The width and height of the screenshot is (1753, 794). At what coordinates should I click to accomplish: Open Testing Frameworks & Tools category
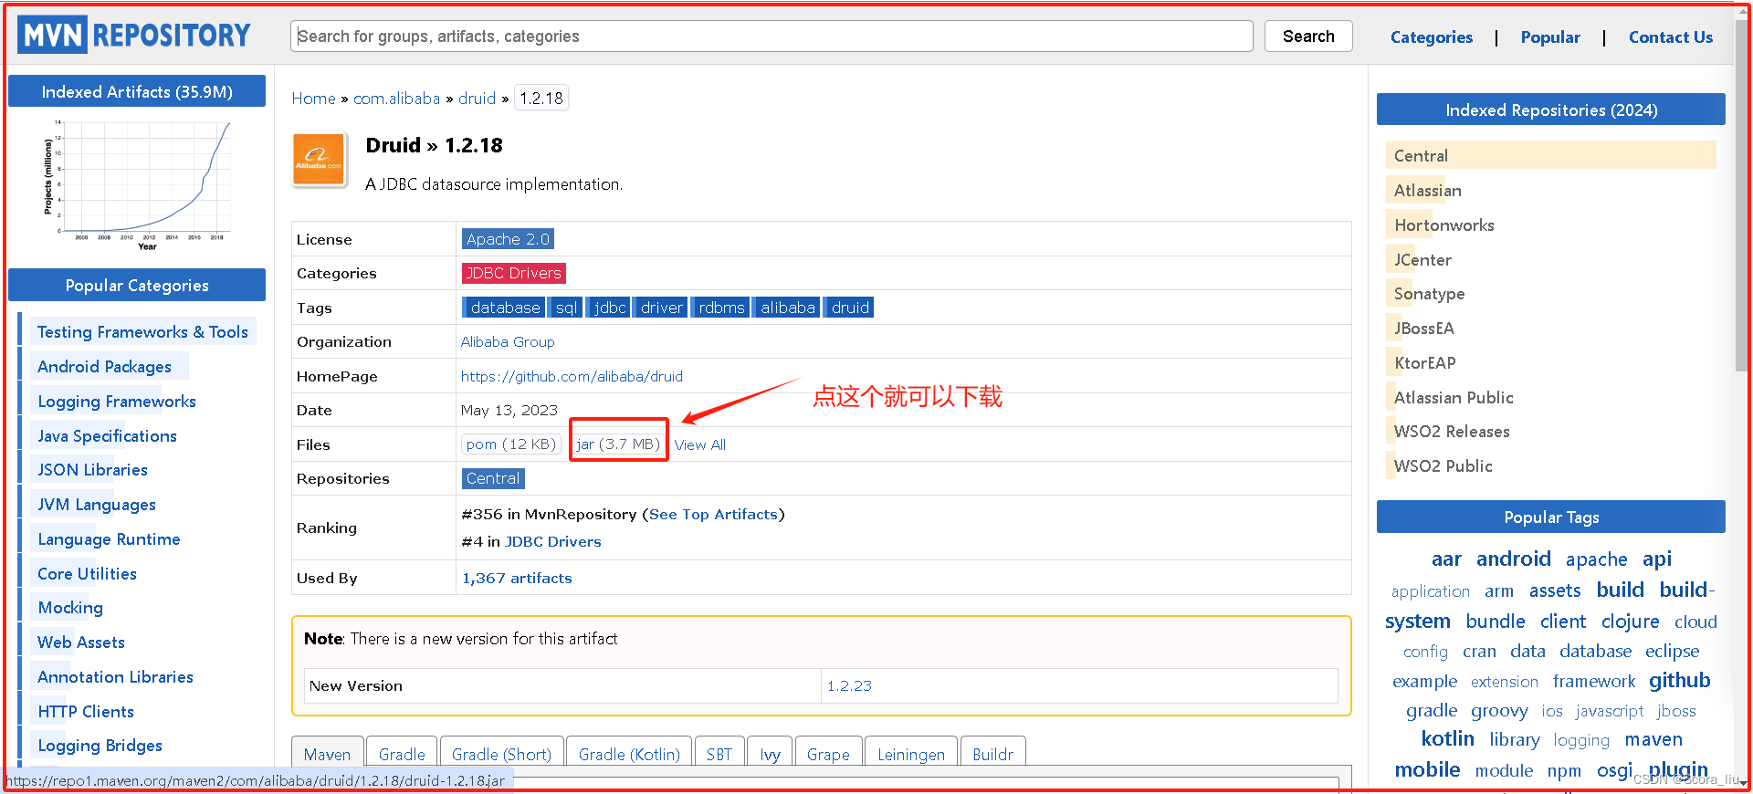(x=142, y=332)
